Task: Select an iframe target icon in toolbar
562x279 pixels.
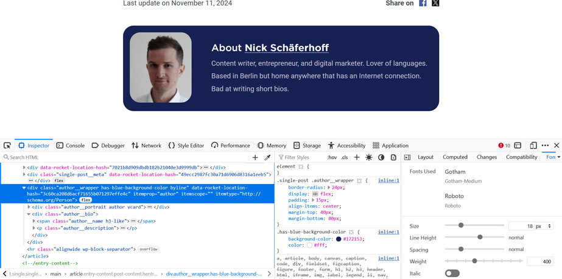Action: coord(518,146)
